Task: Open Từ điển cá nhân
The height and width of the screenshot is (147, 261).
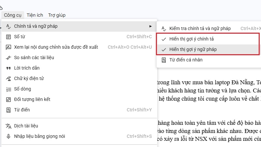Action: pyautogui.click(x=209, y=60)
